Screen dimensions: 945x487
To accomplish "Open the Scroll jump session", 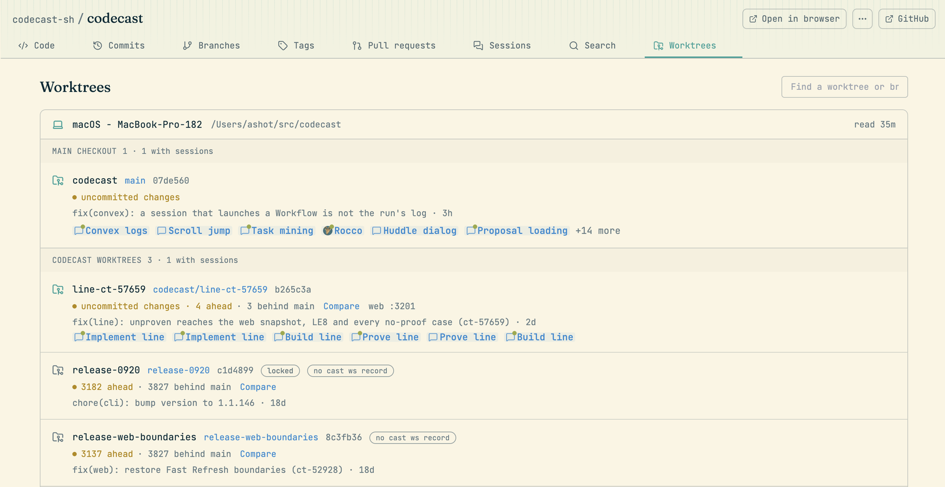I will tap(194, 231).
